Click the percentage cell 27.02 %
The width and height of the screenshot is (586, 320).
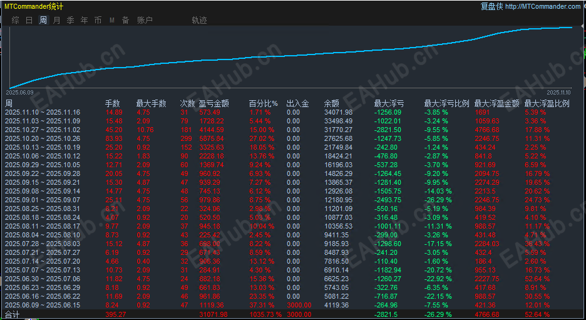point(262,138)
